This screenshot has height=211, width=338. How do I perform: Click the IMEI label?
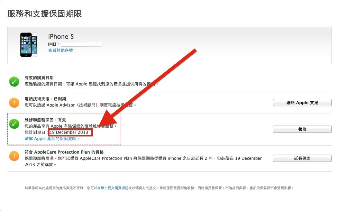54,44
